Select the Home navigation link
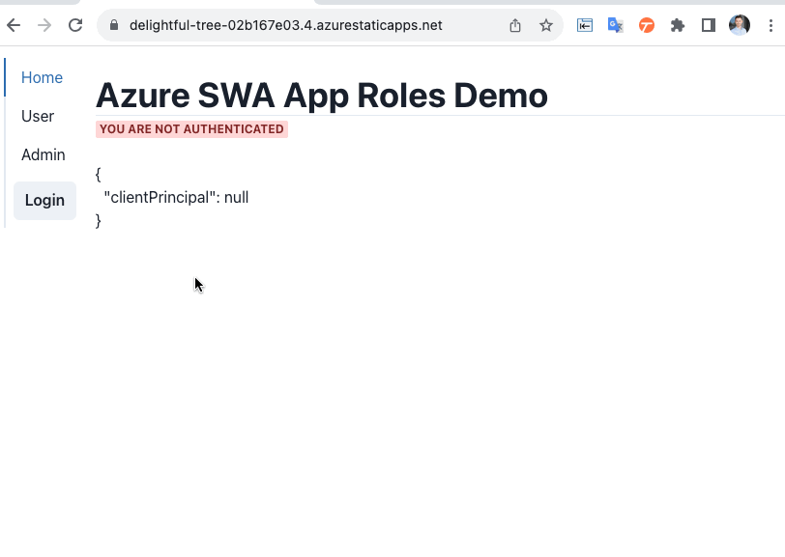 (43, 77)
